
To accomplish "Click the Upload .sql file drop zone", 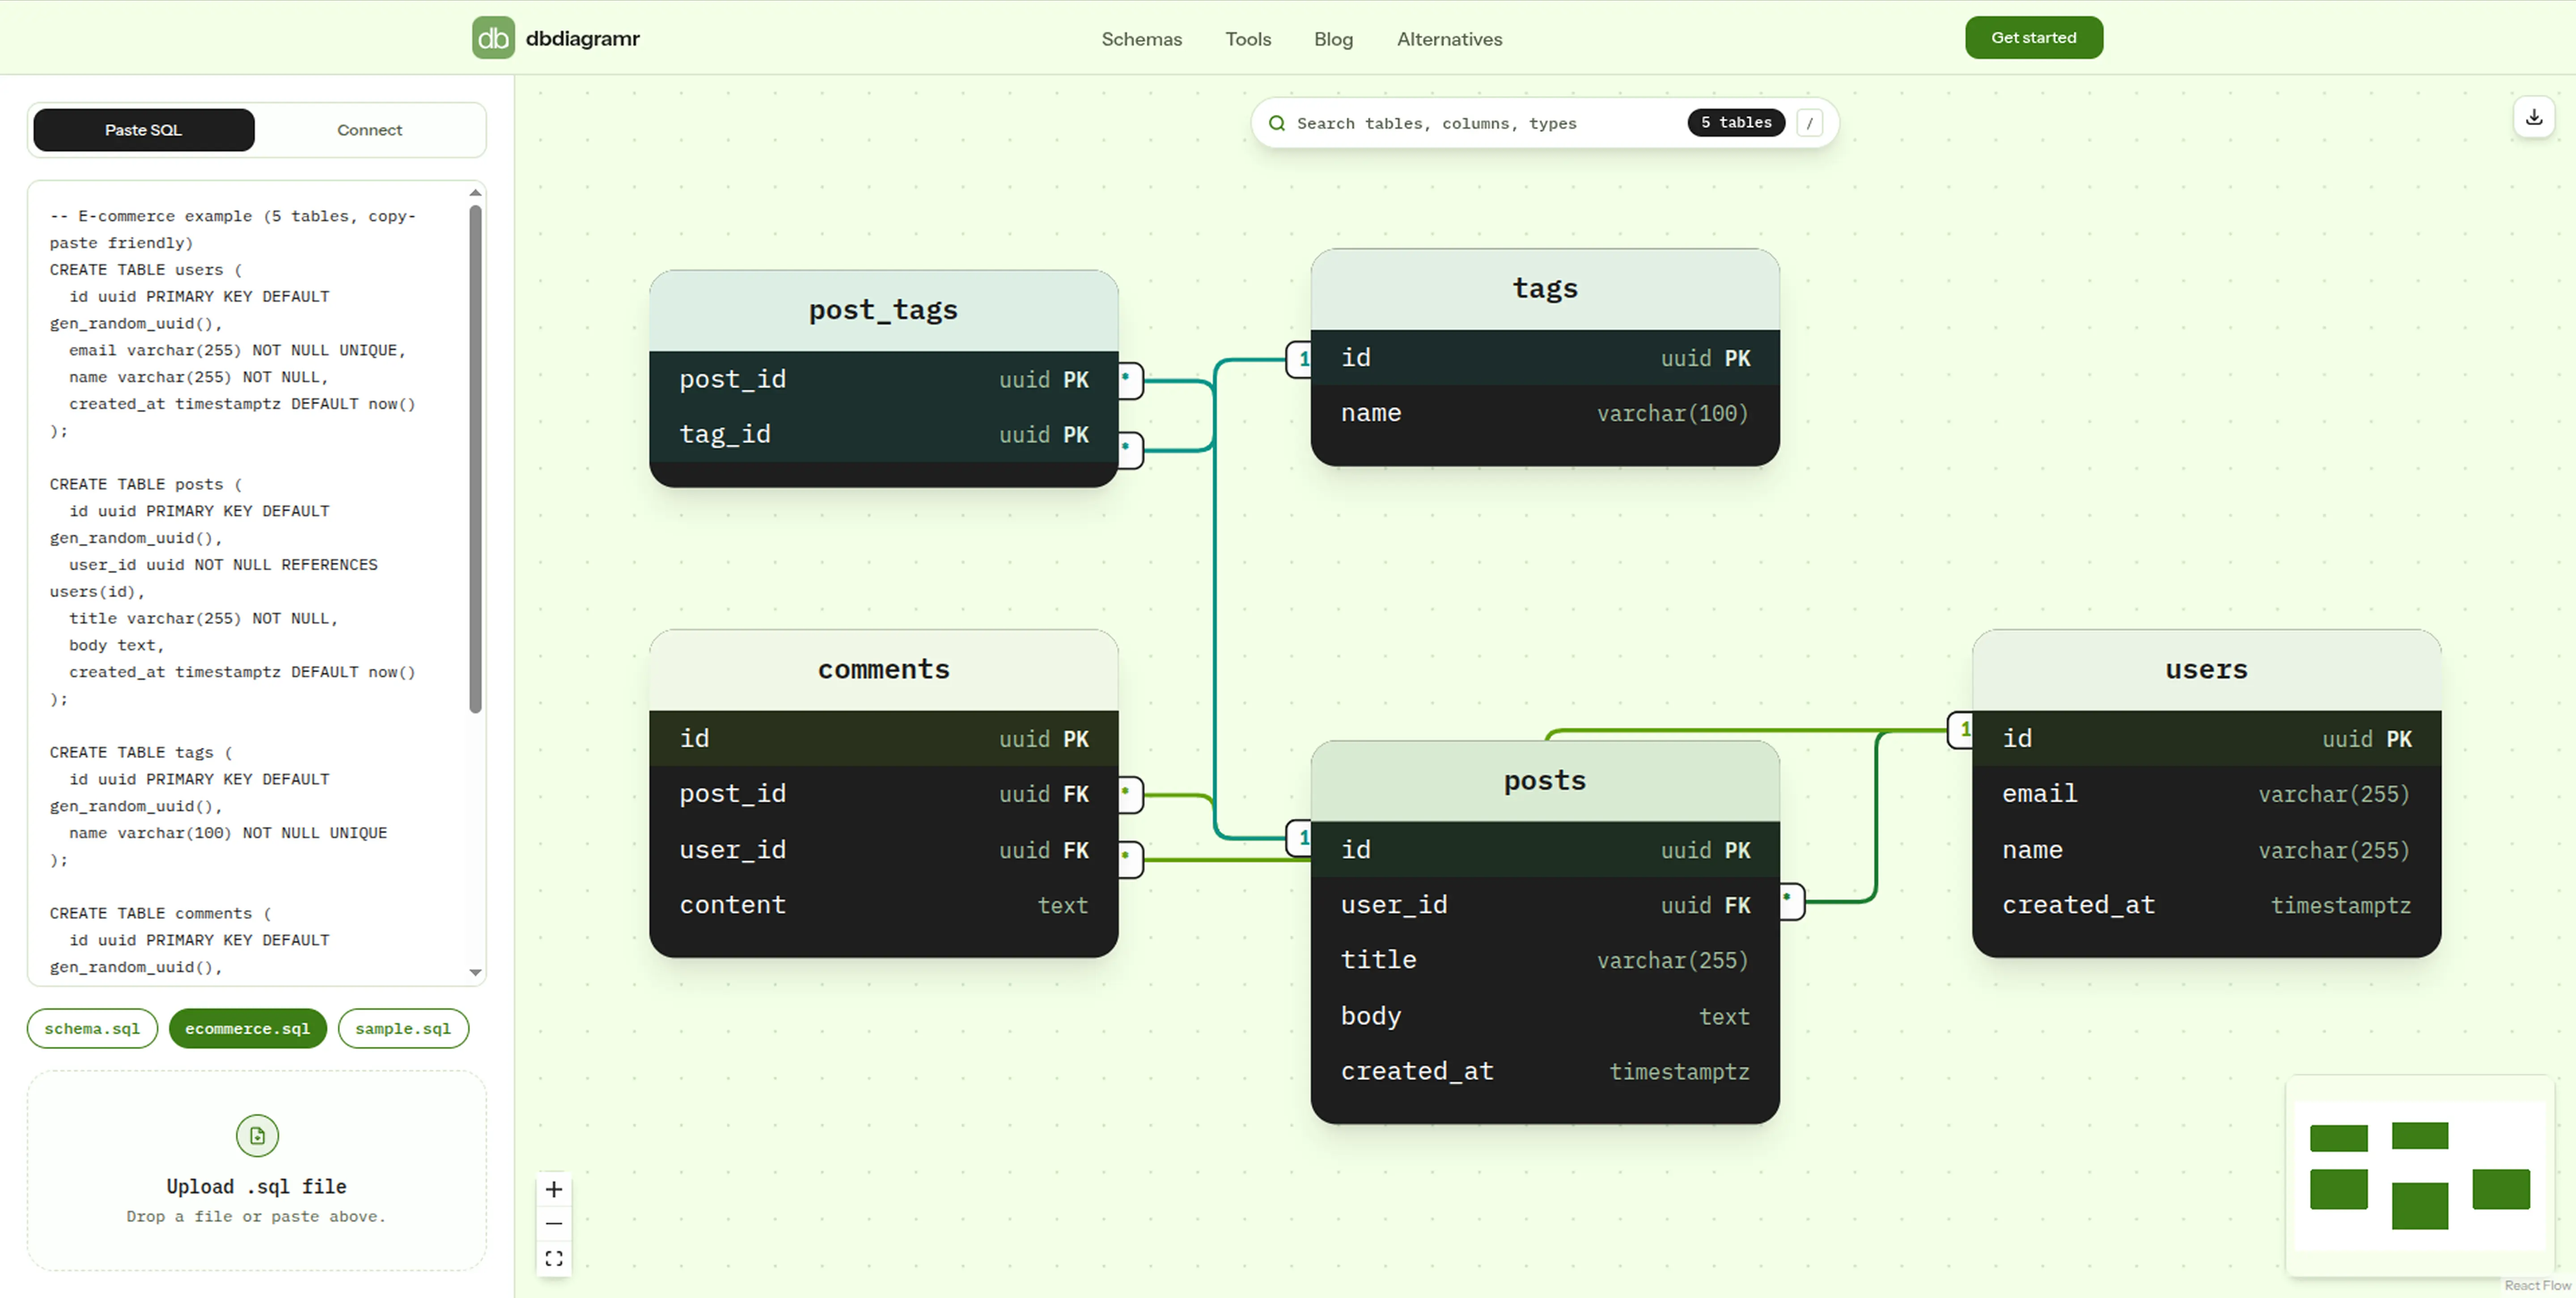I will click(257, 1170).
